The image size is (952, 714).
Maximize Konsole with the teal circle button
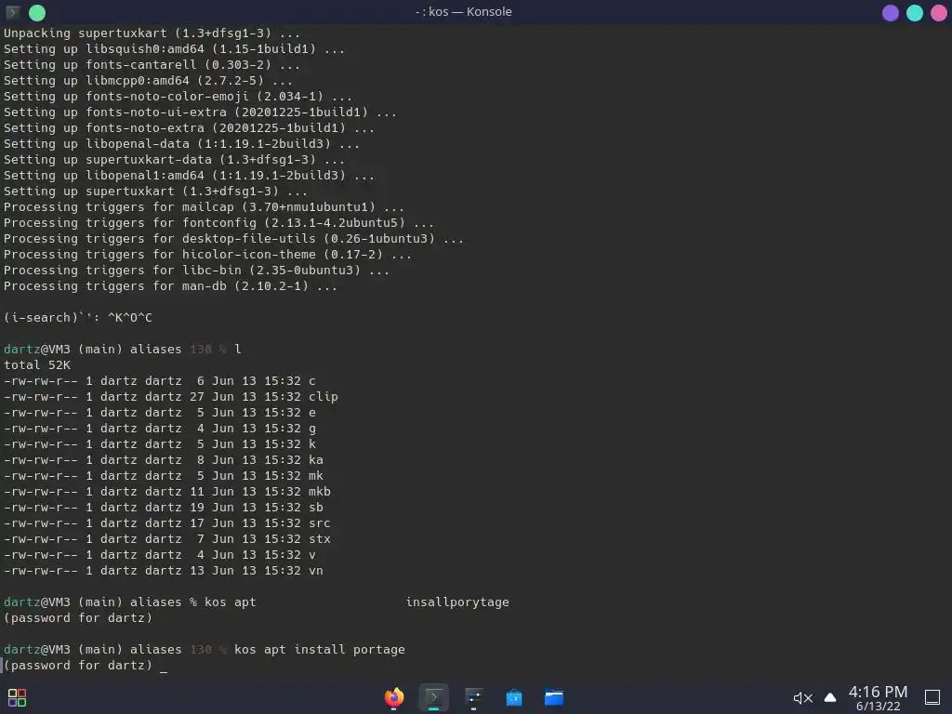(915, 13)
